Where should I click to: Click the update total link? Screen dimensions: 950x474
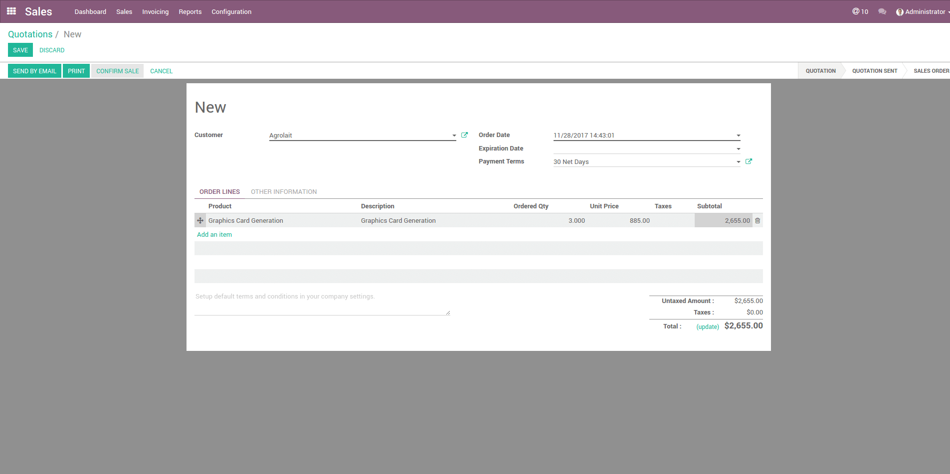[707, 327]
